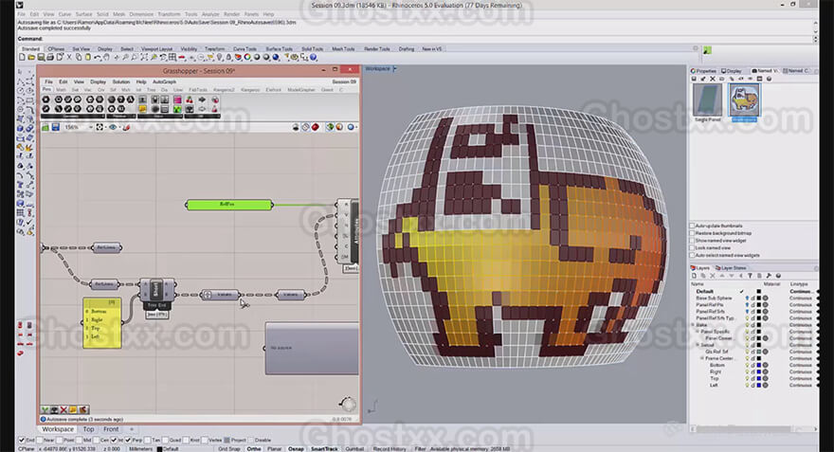Click the red shaded preview sphere icon
Image resolution: width=834 pixels, height=452 pixels.
point(316,127)
